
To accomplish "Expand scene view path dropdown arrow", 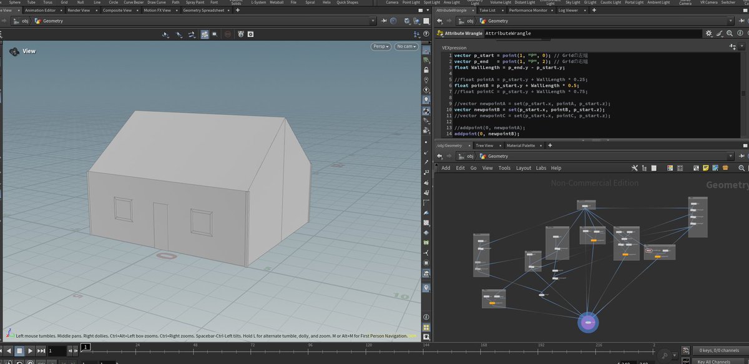I will (374, 21).
